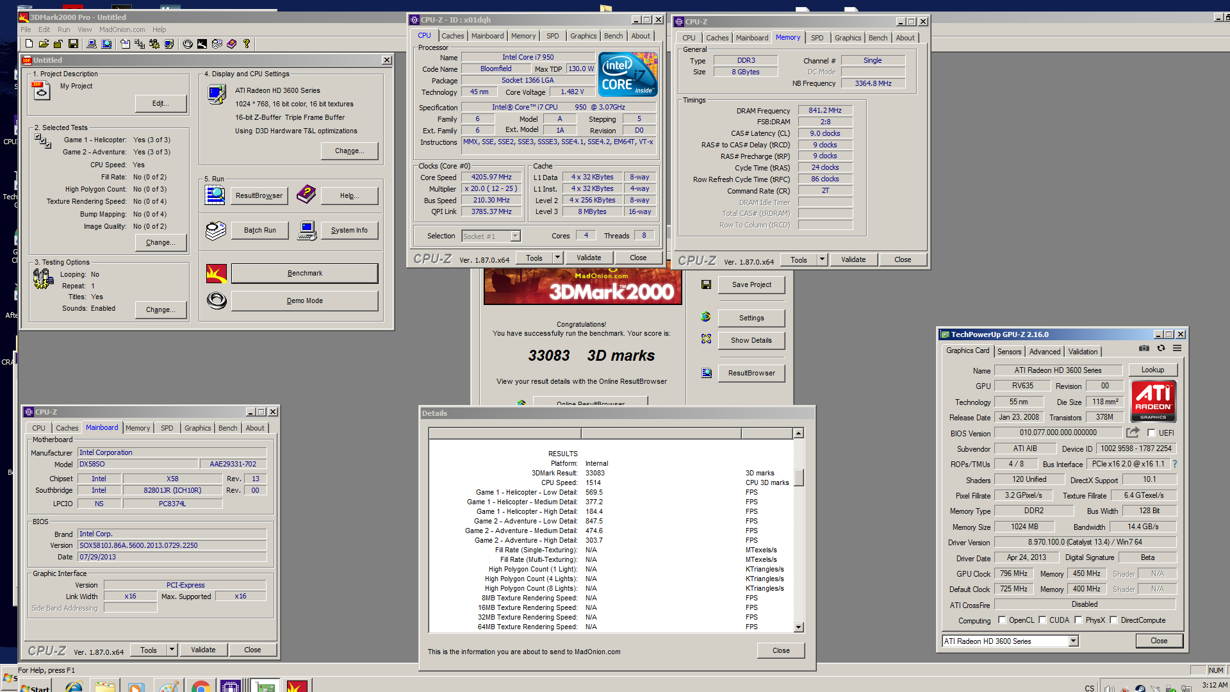The width and height of the screenshot is (1230, 692).
Task: Switch to the Sensors tab in GPU-Z
Action: (x=1009, y=352)
